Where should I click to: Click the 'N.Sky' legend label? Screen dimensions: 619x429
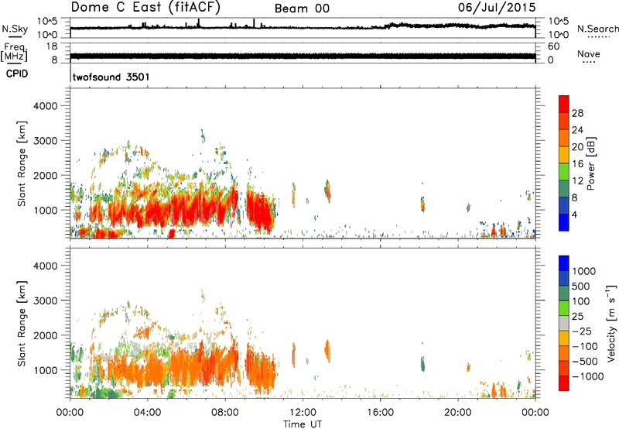15,29
